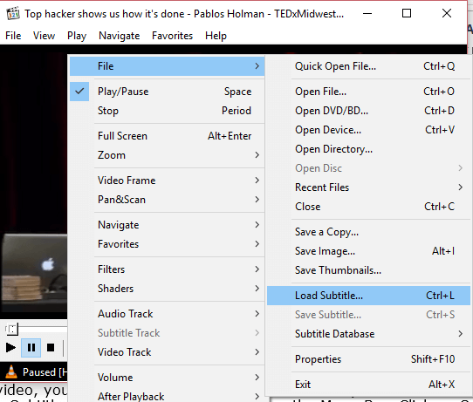
Task: Minimize the Media Player Classic window
Action: point(367,14)
